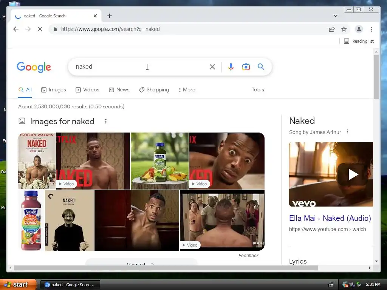This screenshot has height=290, width=387.
Task: Bookmark this page with the star icon
Action: pos(344,29)
